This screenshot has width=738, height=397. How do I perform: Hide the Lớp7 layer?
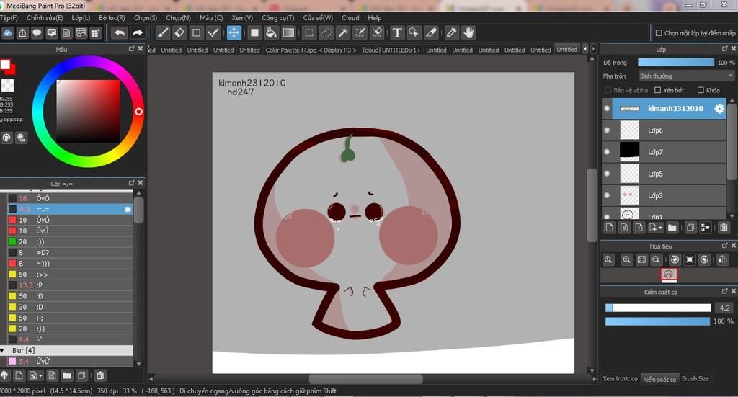coord(607,152)
